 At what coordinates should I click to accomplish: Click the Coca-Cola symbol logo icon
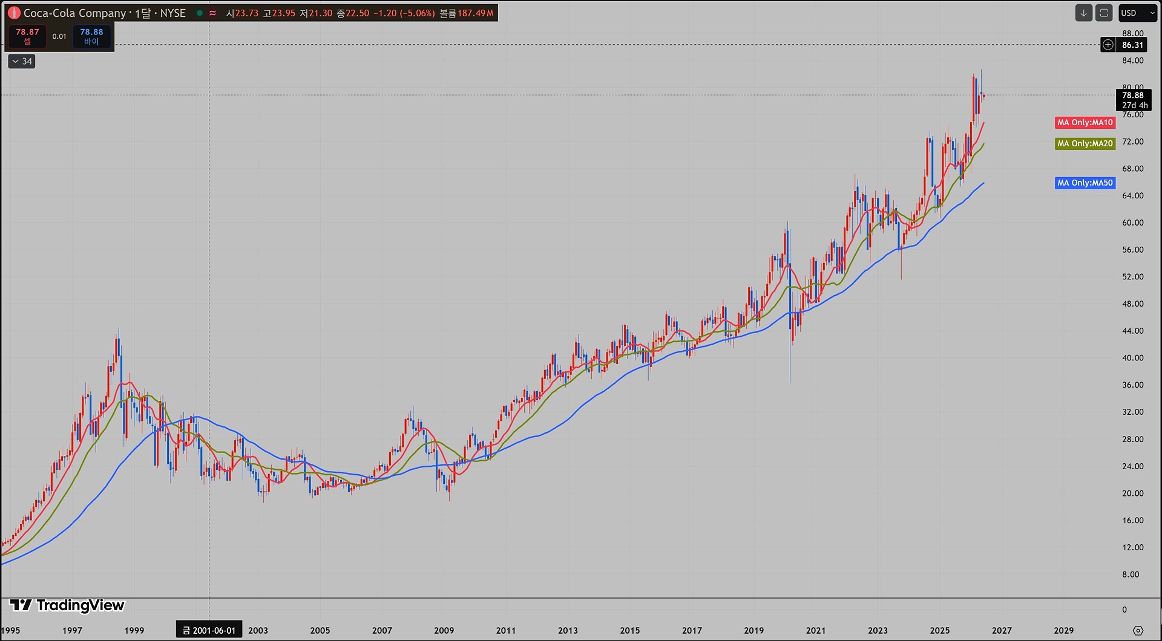tap(14, 13)
